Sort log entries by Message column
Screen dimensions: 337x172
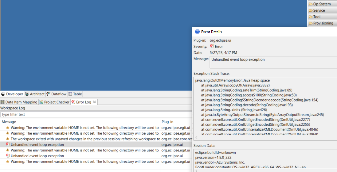click(80, 122)
